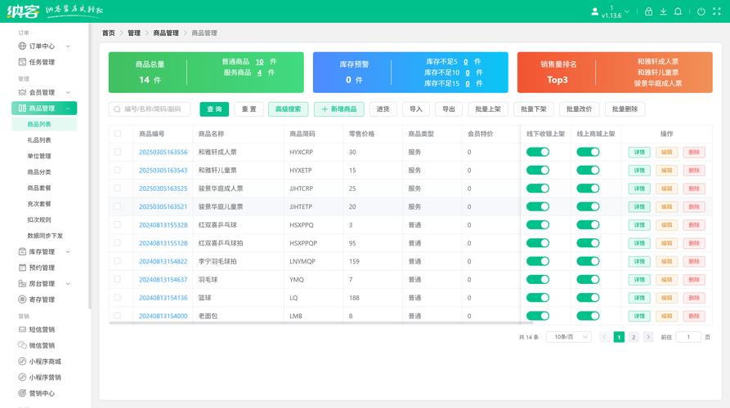Viewport: 730px width, 408px height.
Task: Click the 批量改价 button
Action: 579,109
